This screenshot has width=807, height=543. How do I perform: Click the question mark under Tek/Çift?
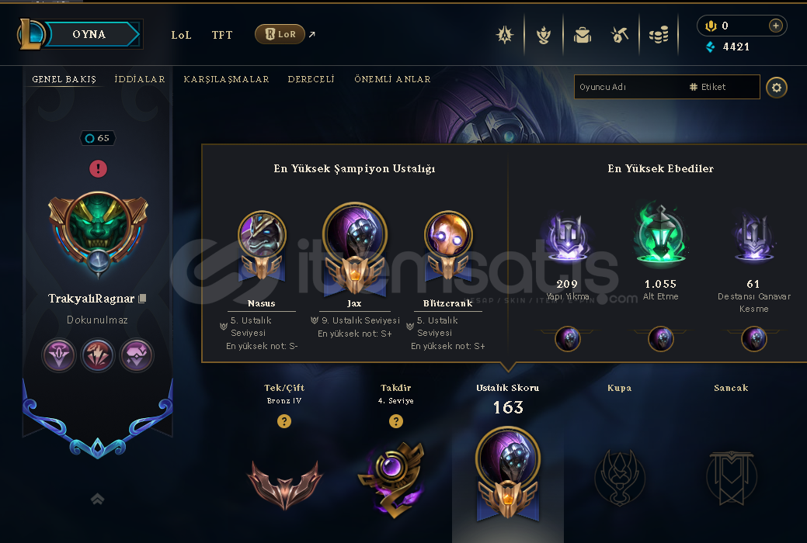(284, 421)
